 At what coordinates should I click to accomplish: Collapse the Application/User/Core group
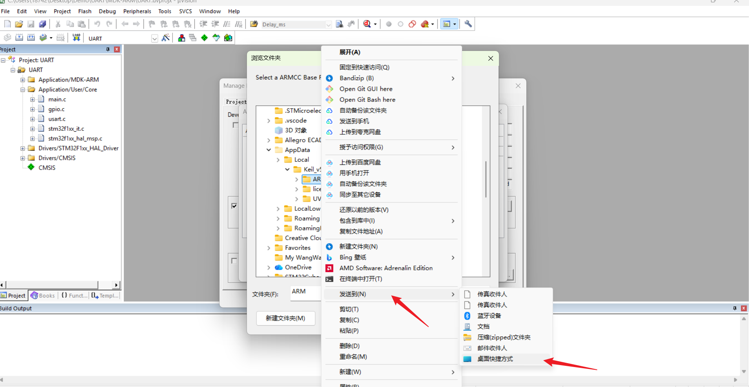tap(23, 89)
